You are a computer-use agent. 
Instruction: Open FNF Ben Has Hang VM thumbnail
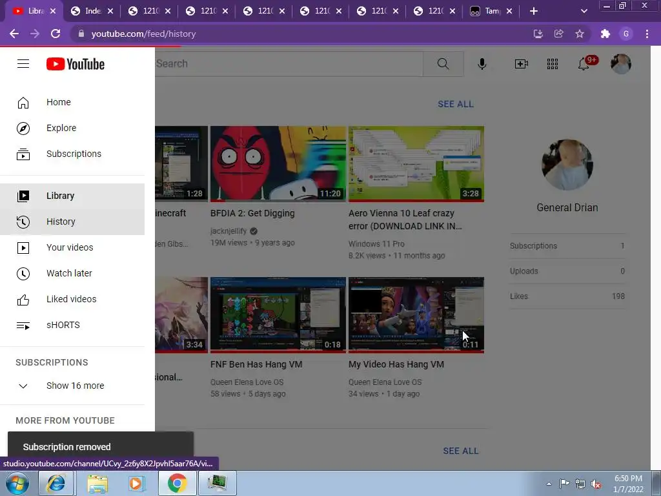pyautogui.click(x=278, y=315)
